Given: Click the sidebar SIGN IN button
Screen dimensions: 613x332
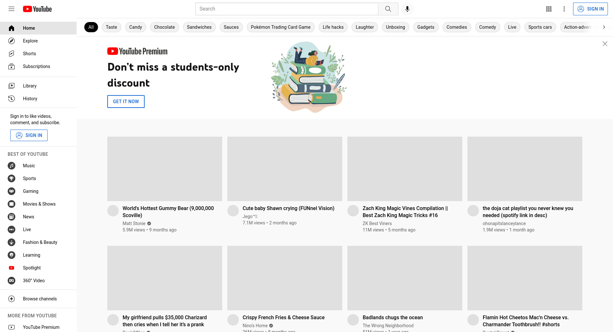Looking at the screenshot, I should [29, 135].
